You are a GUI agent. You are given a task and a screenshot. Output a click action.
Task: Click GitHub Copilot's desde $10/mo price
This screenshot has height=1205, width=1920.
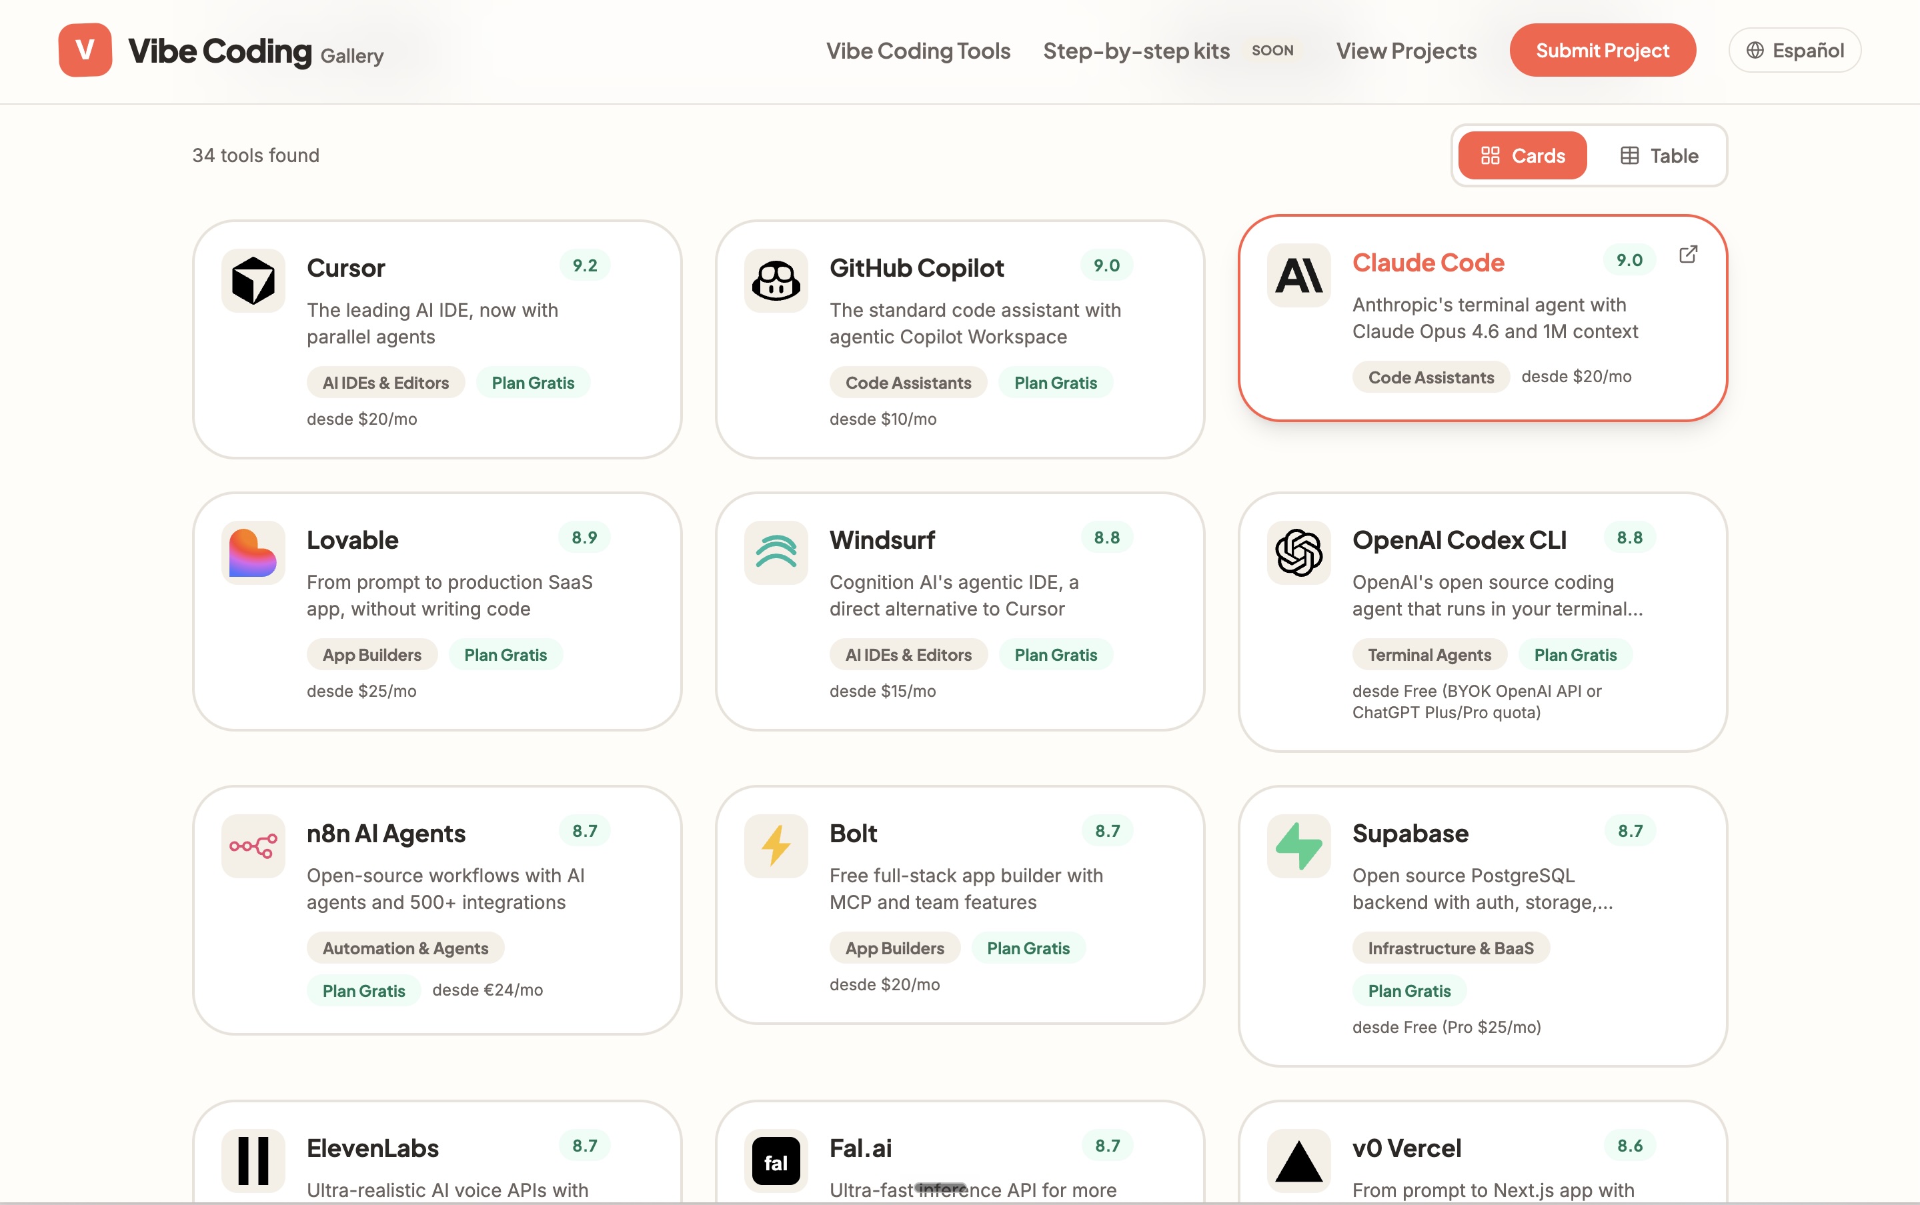coord(883,419)
